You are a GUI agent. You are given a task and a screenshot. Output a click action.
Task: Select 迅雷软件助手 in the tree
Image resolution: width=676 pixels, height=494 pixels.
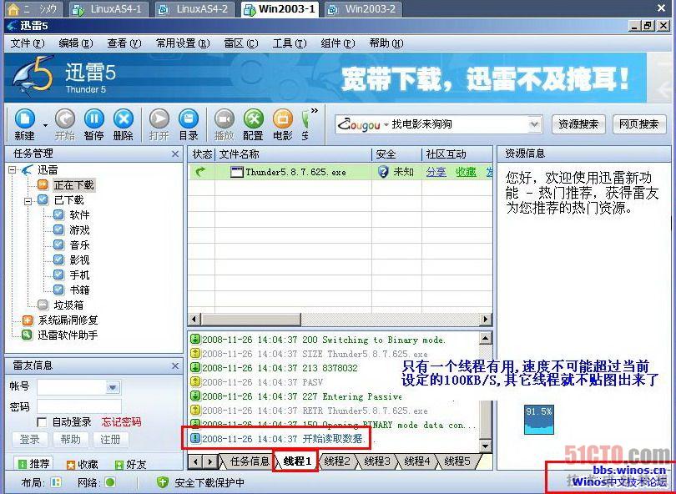point(68,335)
